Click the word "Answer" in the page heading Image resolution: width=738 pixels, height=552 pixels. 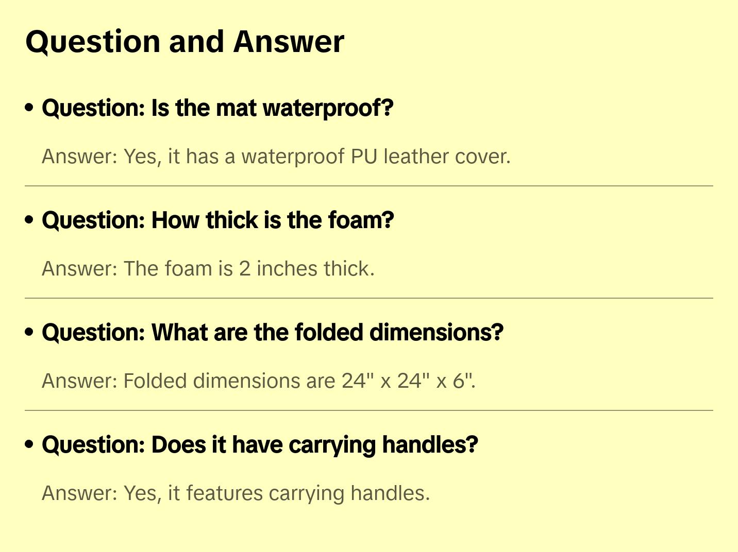(x=289, y=42)
